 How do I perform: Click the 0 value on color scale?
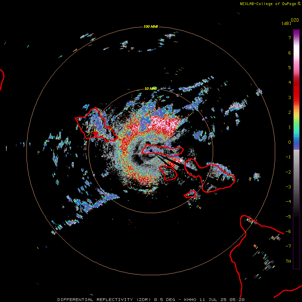[290, 142]
